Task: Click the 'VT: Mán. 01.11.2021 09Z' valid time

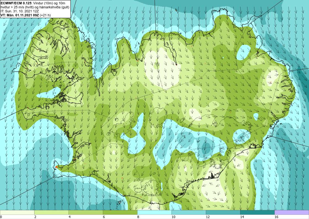Action: (20, 15)
